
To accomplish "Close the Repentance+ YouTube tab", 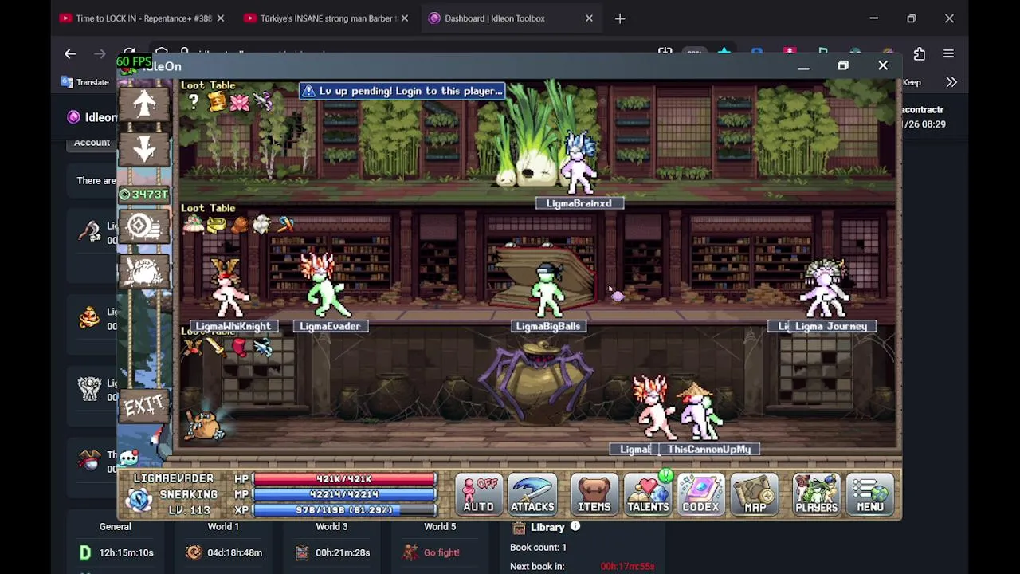I will tap(221, 18).
